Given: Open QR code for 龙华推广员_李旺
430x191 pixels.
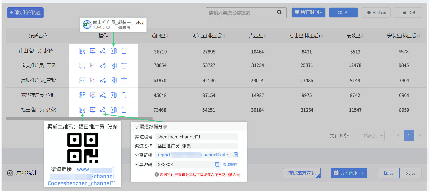Looking at the screenshot, I should pos(82,95).
